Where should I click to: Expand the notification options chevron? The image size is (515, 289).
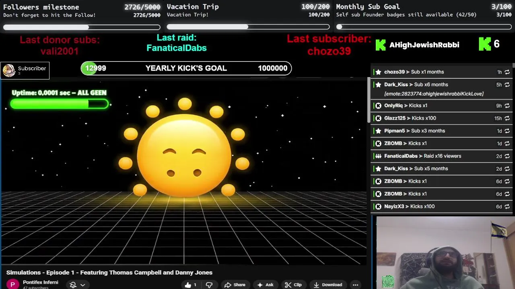[x=82, y=285]
